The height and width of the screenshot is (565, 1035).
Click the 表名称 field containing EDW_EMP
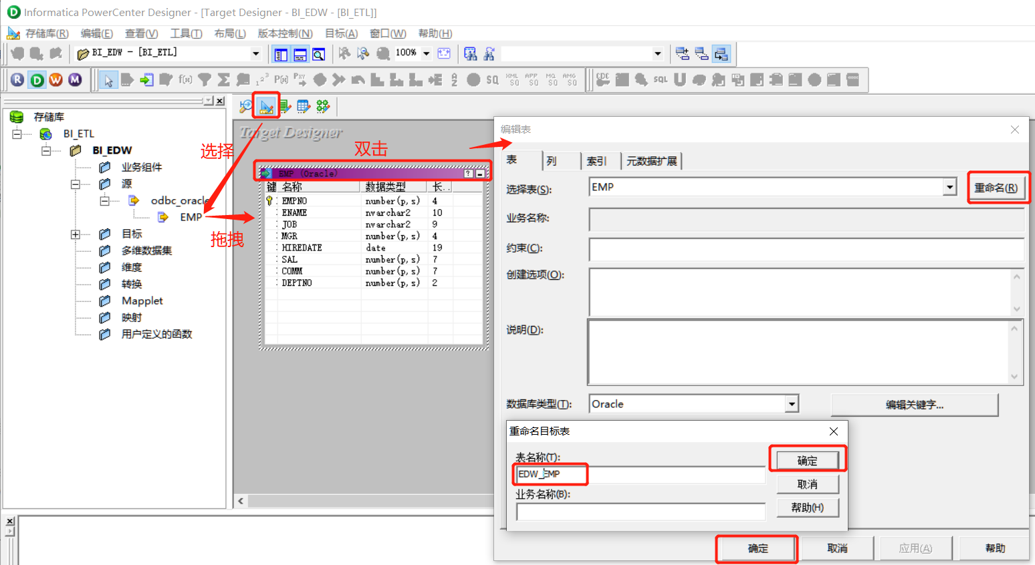tap(641, 474)
